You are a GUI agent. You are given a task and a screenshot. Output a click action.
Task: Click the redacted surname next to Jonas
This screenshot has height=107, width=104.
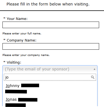tap(28, 100)
